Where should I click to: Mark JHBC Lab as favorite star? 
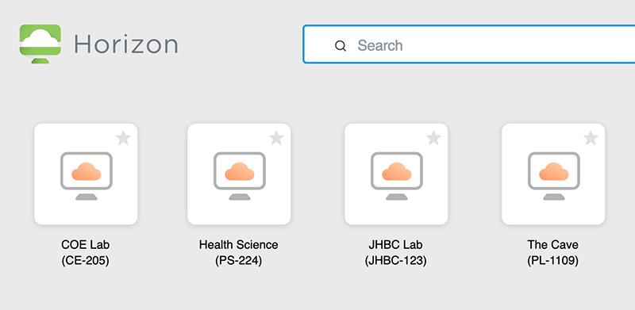coord(433,138)
